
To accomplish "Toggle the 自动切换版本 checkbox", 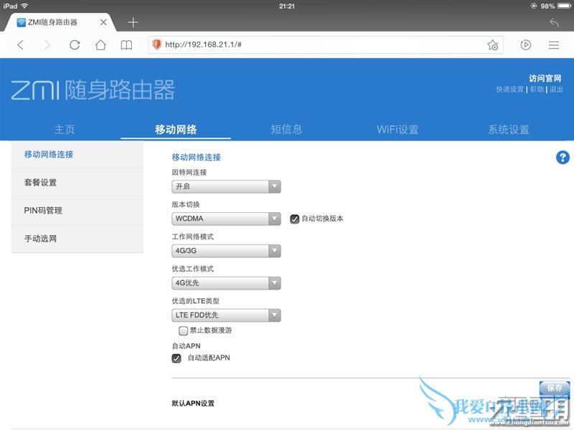I will click(294, 219).
